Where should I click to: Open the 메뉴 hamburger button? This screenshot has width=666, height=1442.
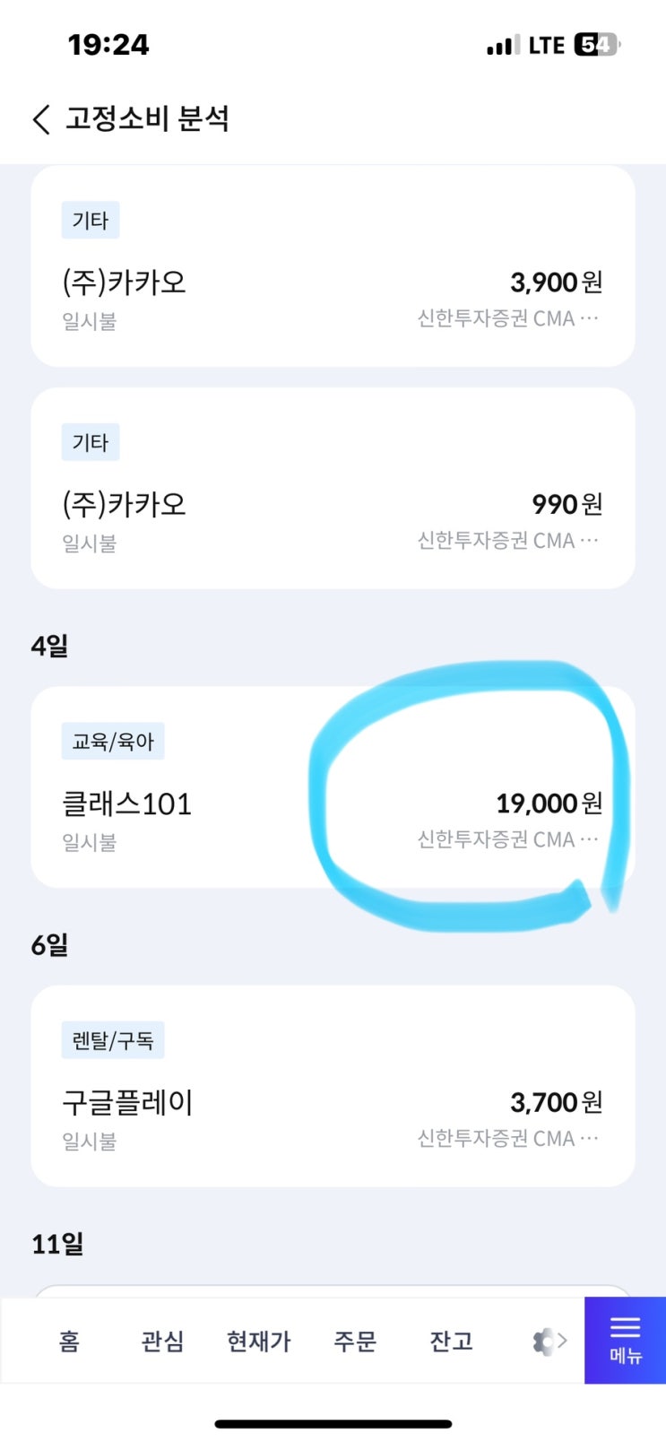[625, 1339]
